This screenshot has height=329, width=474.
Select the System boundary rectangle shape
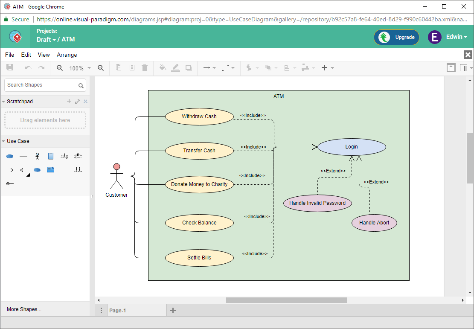coord(51,156)
